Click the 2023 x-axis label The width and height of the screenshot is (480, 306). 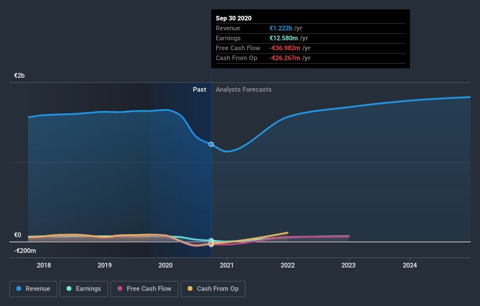click(x=348, y=265)
